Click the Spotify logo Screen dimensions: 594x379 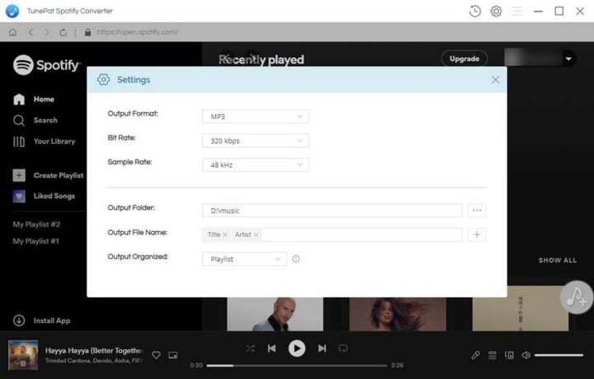46,65
